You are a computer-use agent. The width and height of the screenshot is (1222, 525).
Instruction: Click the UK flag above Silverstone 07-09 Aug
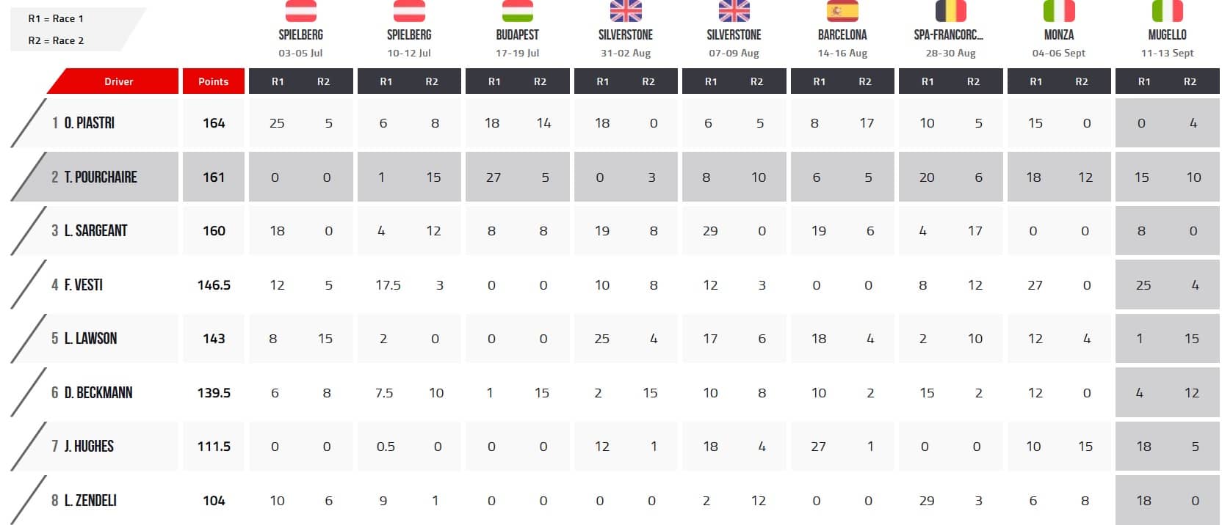[734, 11]
